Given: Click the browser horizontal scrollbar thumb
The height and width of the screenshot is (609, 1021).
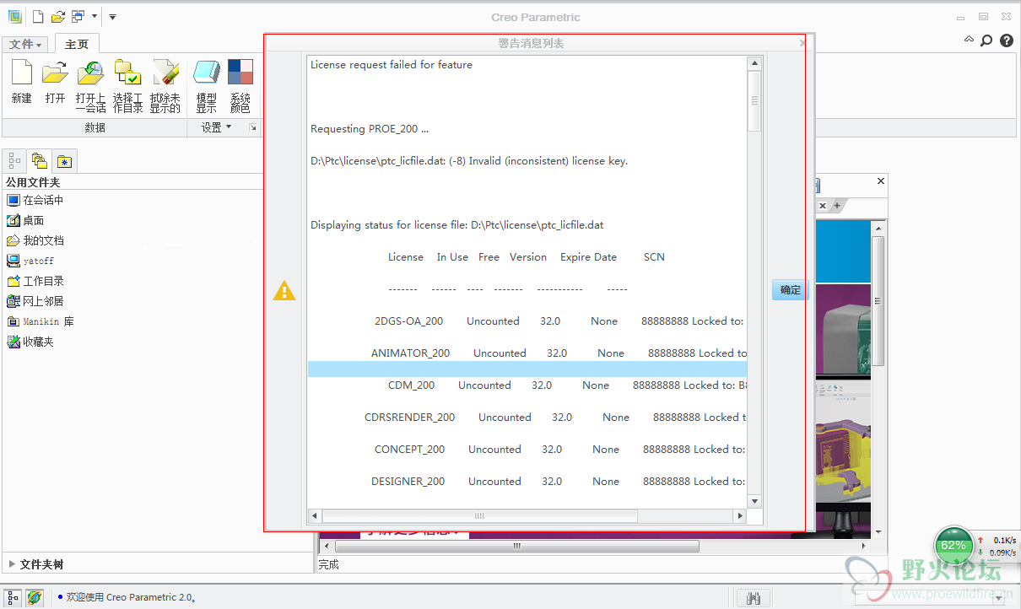Looking at the screenshot, I should (516, 547).
